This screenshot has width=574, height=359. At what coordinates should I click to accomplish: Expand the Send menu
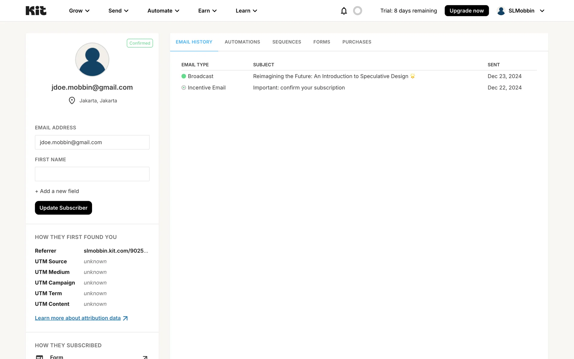click(118, 11)
